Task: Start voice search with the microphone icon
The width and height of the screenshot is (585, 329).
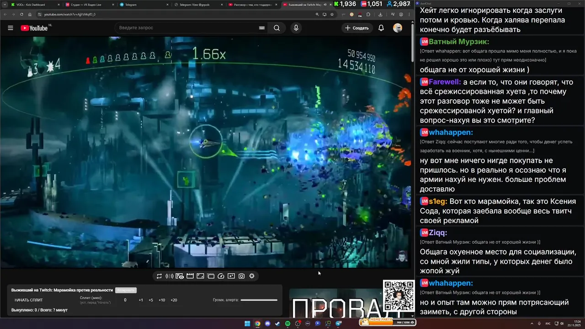Action: pos(296,28)
